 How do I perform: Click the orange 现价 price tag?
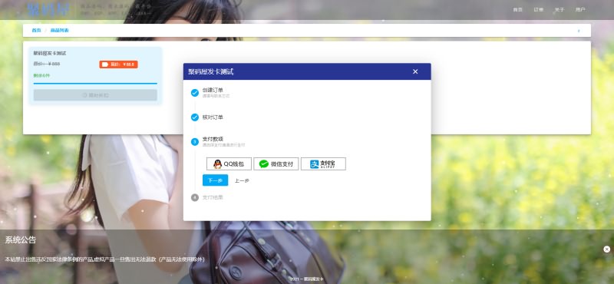click(x=118, y=64)
